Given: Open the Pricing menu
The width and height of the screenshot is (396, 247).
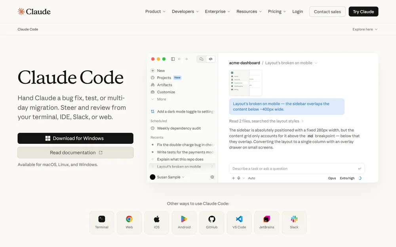Looking at the screenshot, I should point(277,11).
